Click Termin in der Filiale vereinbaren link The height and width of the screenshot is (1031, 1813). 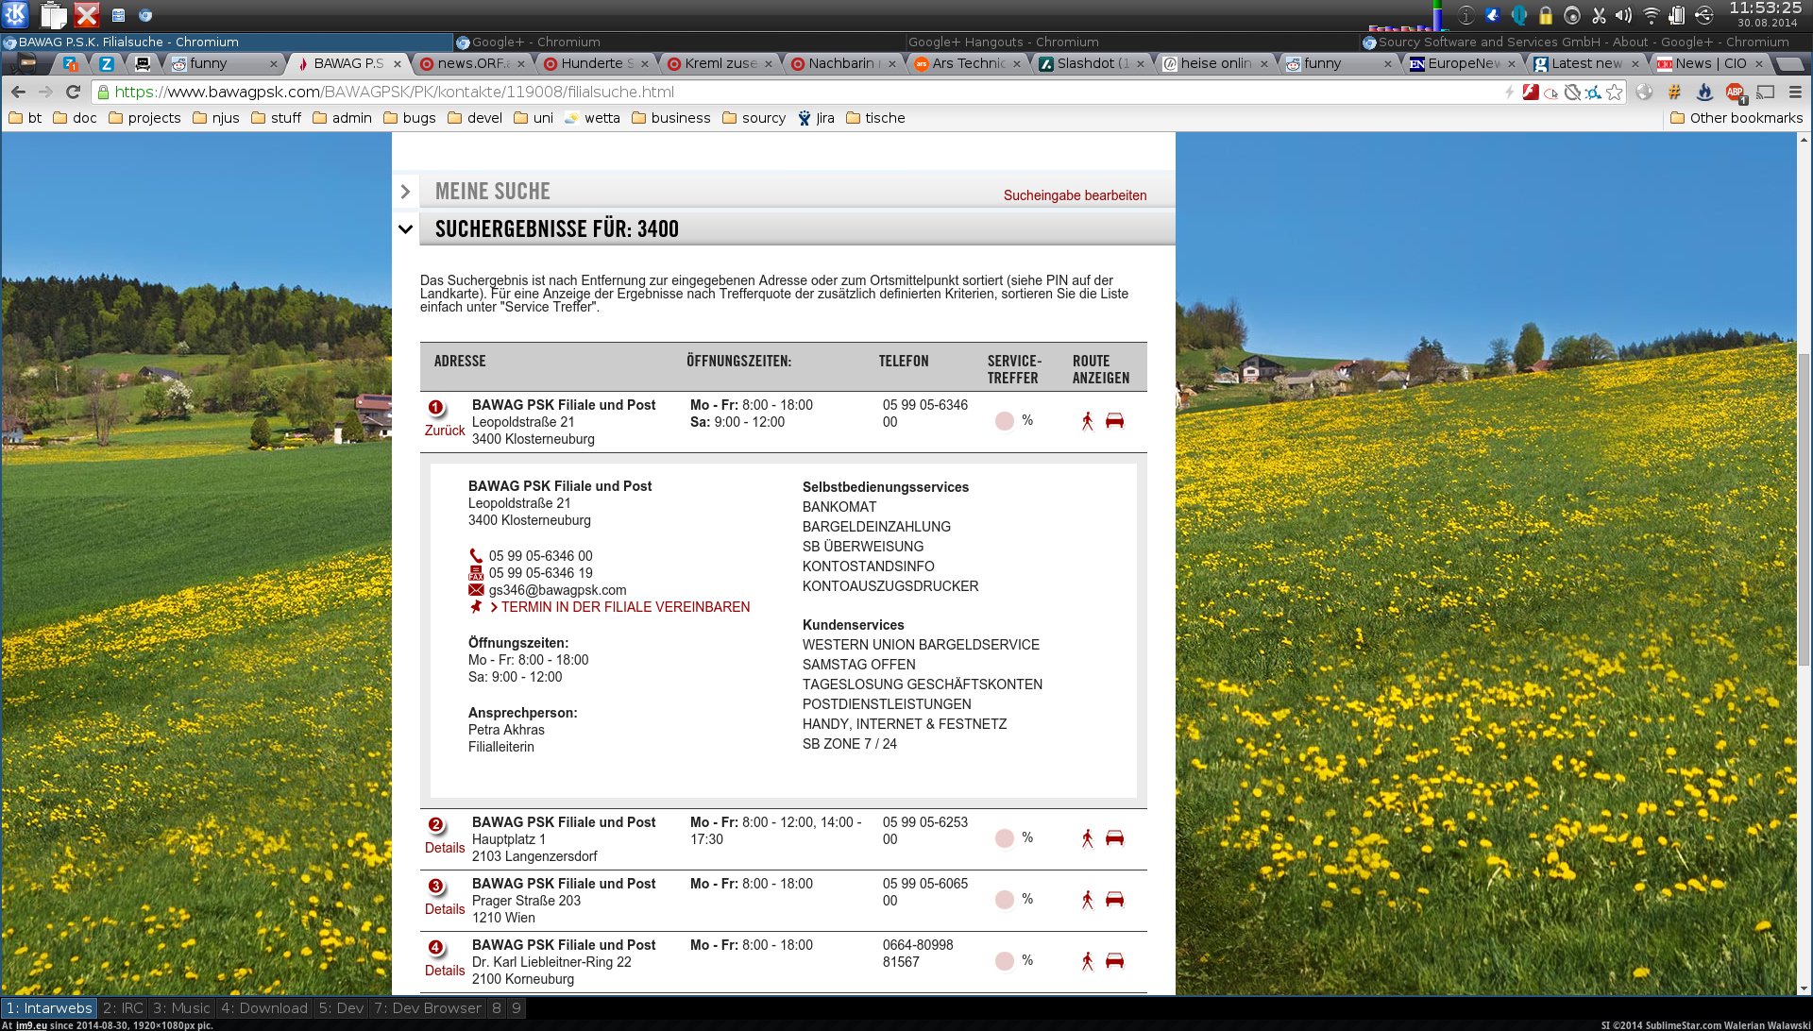pos(625,607)
